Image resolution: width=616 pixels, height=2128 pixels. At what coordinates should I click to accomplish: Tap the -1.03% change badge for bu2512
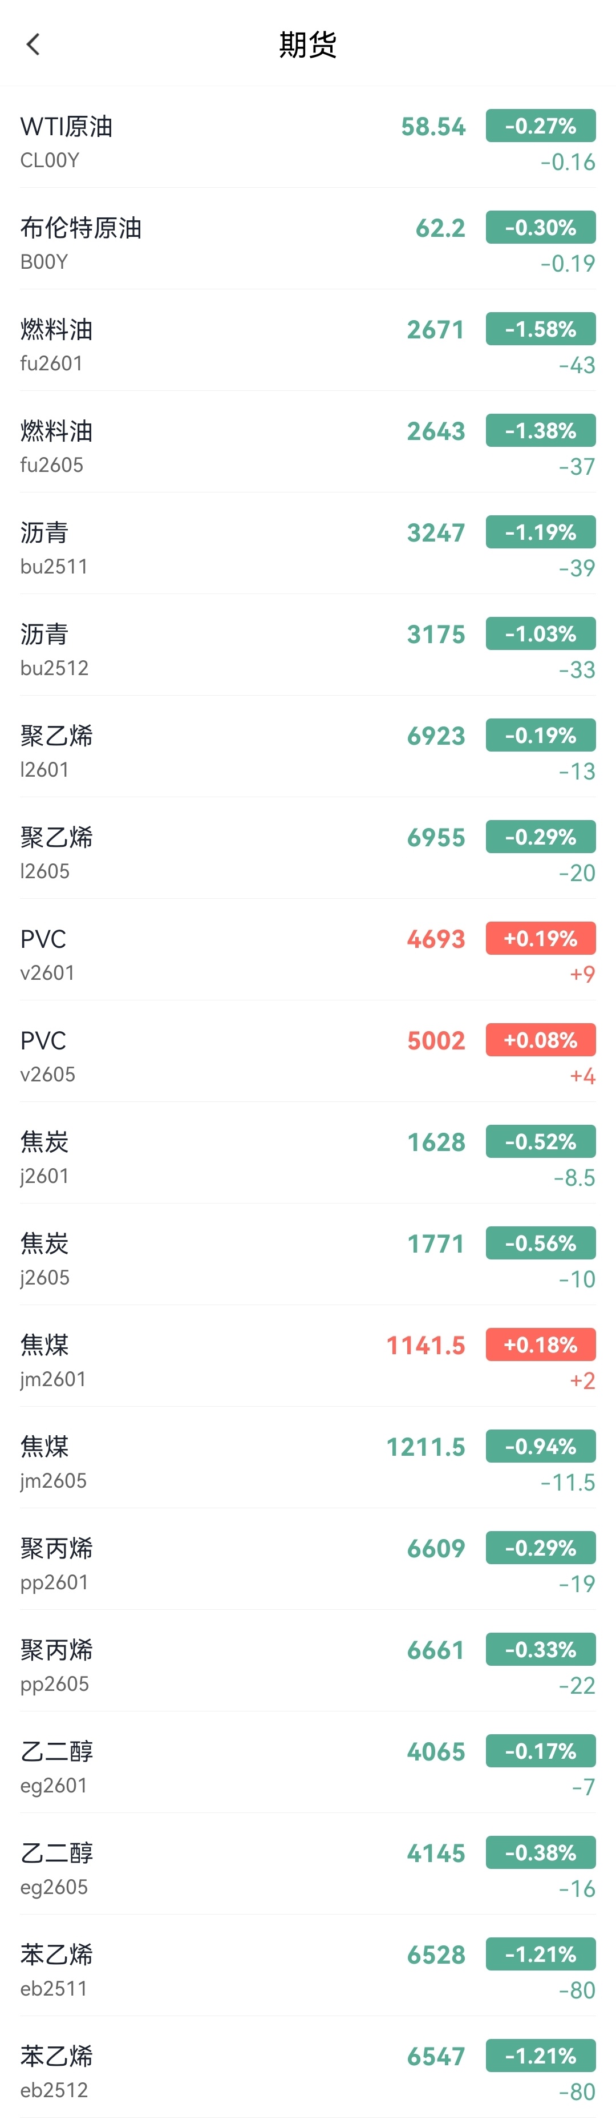540,633
